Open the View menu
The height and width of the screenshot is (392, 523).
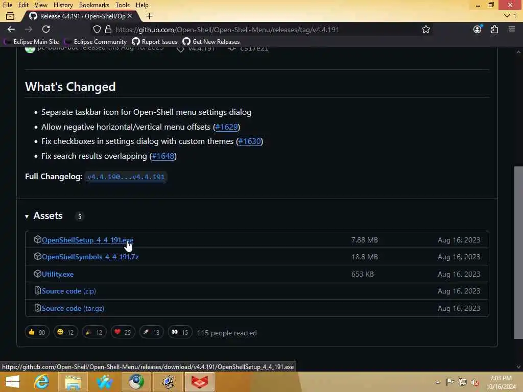pyautogui.click(x=41, y=5)
